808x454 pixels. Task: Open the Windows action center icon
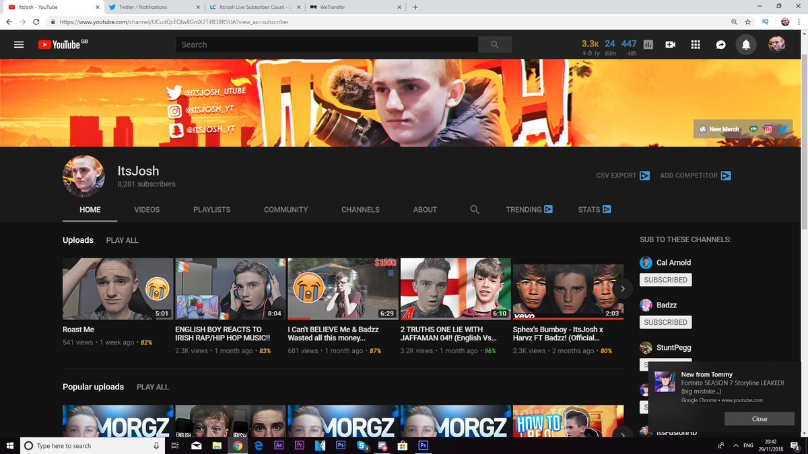coord(796,445)
